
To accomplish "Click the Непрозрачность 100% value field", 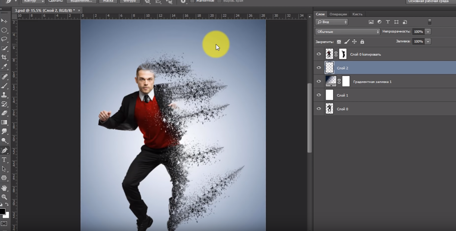I will [418, 32].
